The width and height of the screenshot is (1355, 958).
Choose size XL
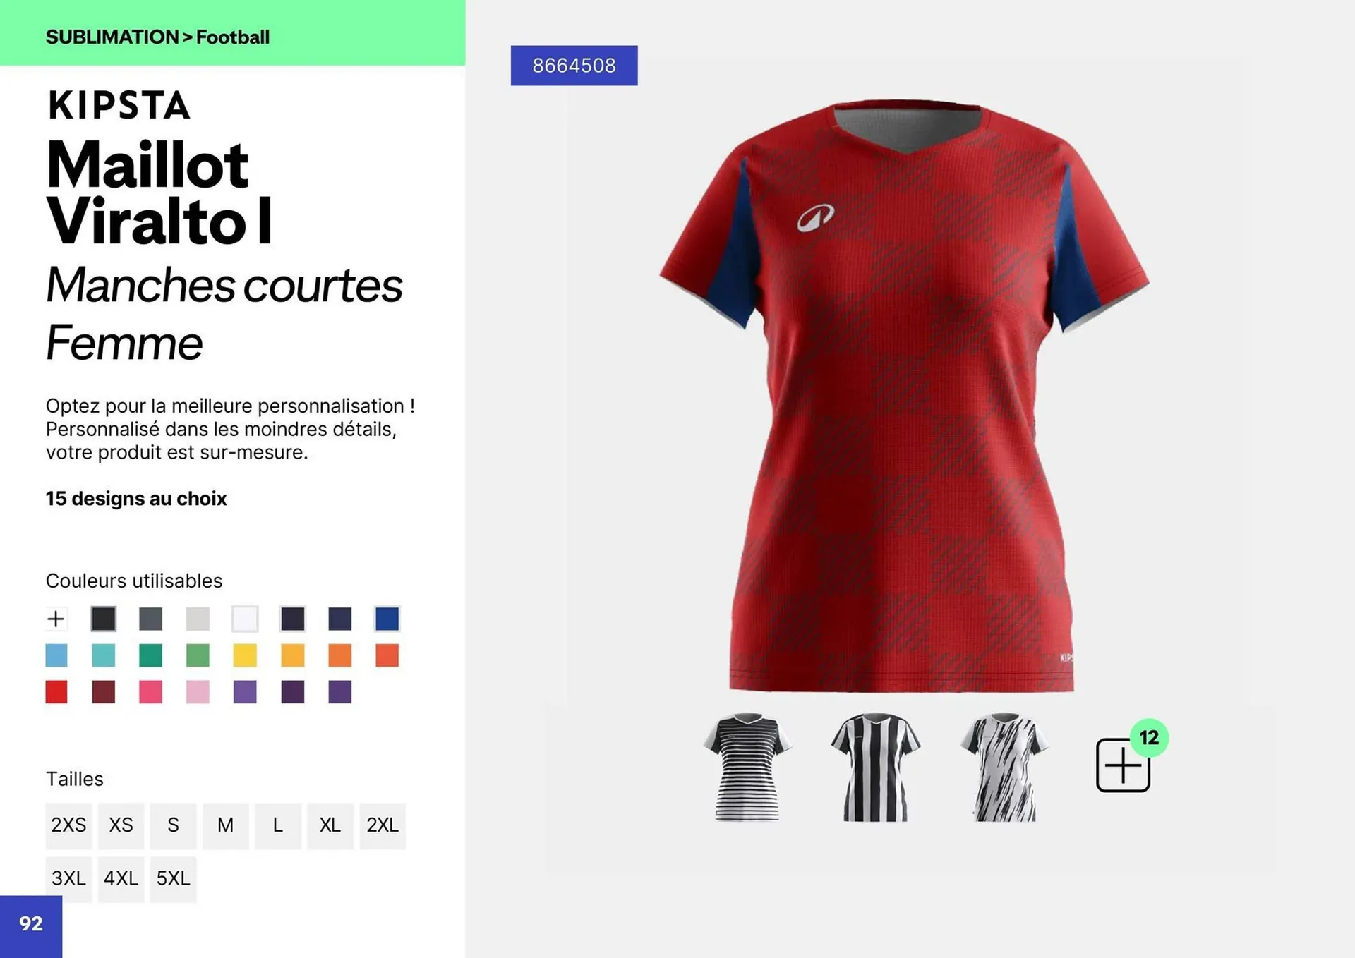click(x=330, y=825)
